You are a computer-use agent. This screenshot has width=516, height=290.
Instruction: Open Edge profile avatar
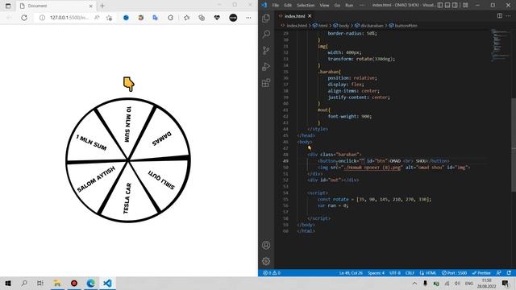coord(233,18)
